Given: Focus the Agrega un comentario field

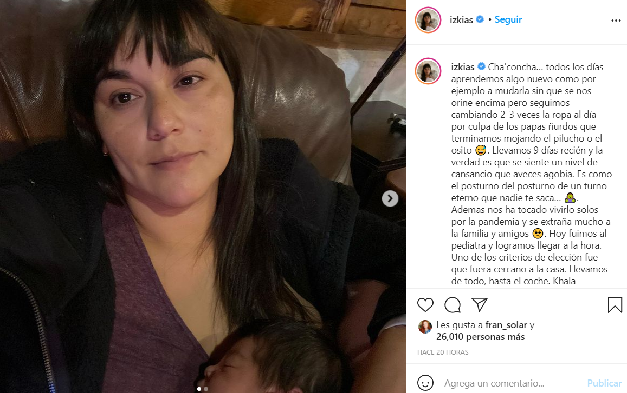Looking at the screenshot, I should pyautogui.click(x=512, y=383).
